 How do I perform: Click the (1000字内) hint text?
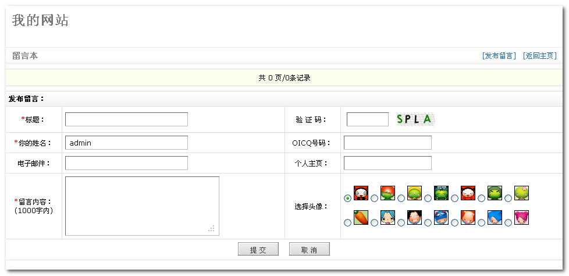34,211
